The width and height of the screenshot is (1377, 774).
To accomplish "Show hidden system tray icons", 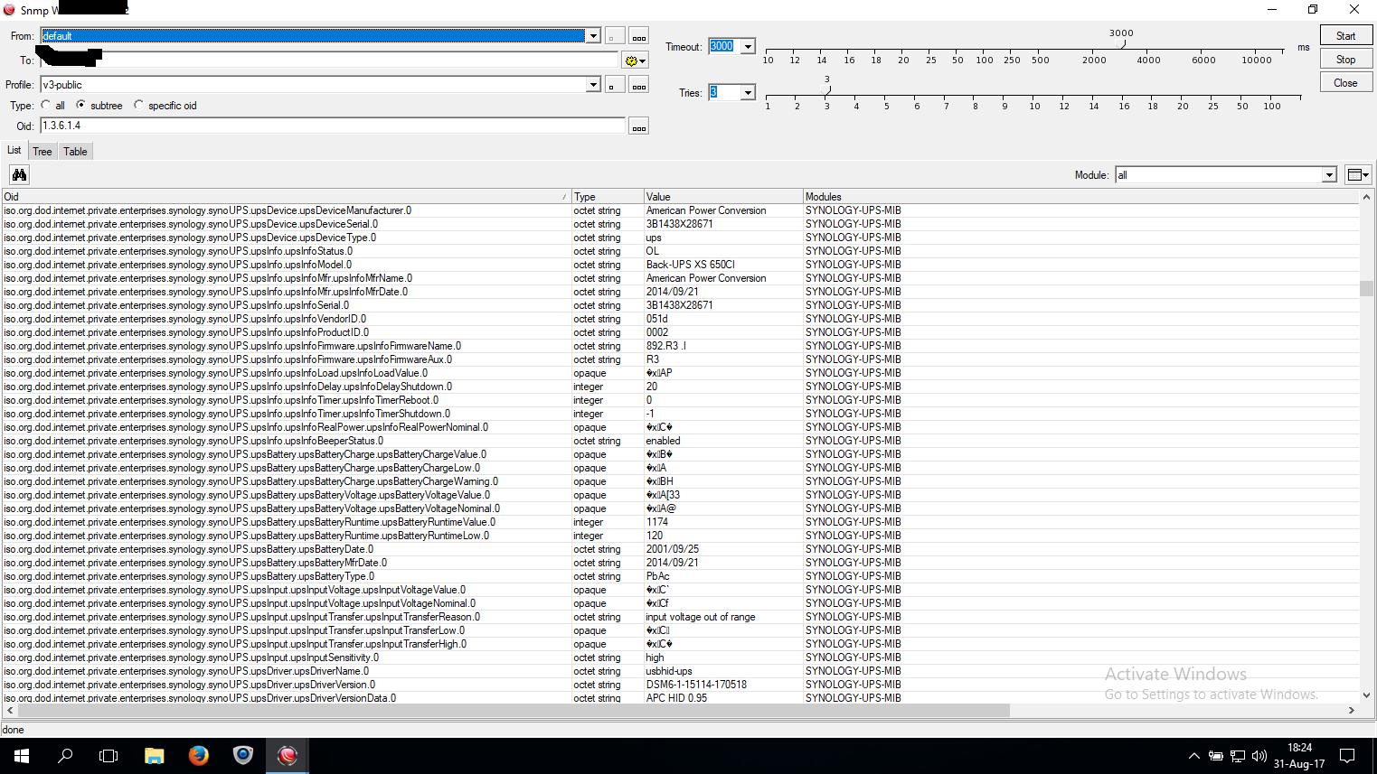I will tap(1193, 756).
